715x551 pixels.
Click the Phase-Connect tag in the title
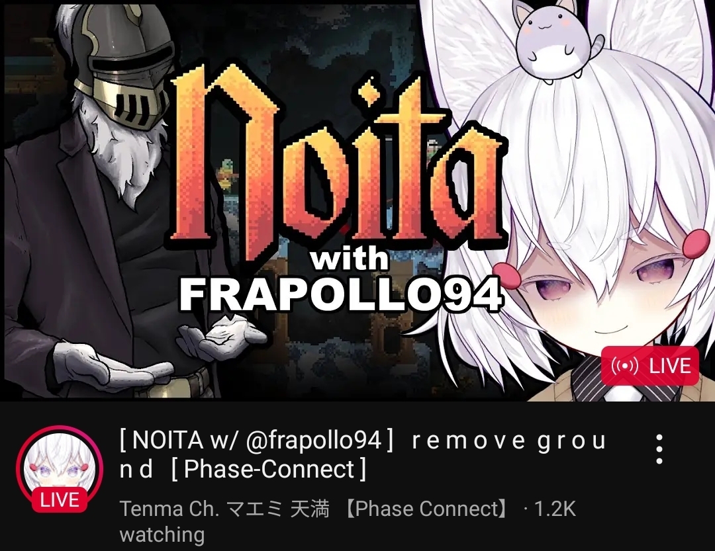(x=269, y=470)
